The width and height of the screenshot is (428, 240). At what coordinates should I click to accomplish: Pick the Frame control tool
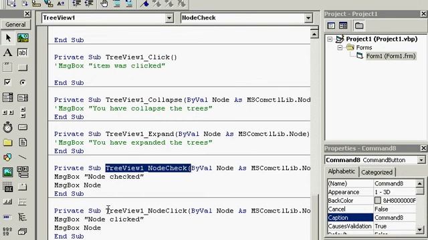click(x=7, y=67)
